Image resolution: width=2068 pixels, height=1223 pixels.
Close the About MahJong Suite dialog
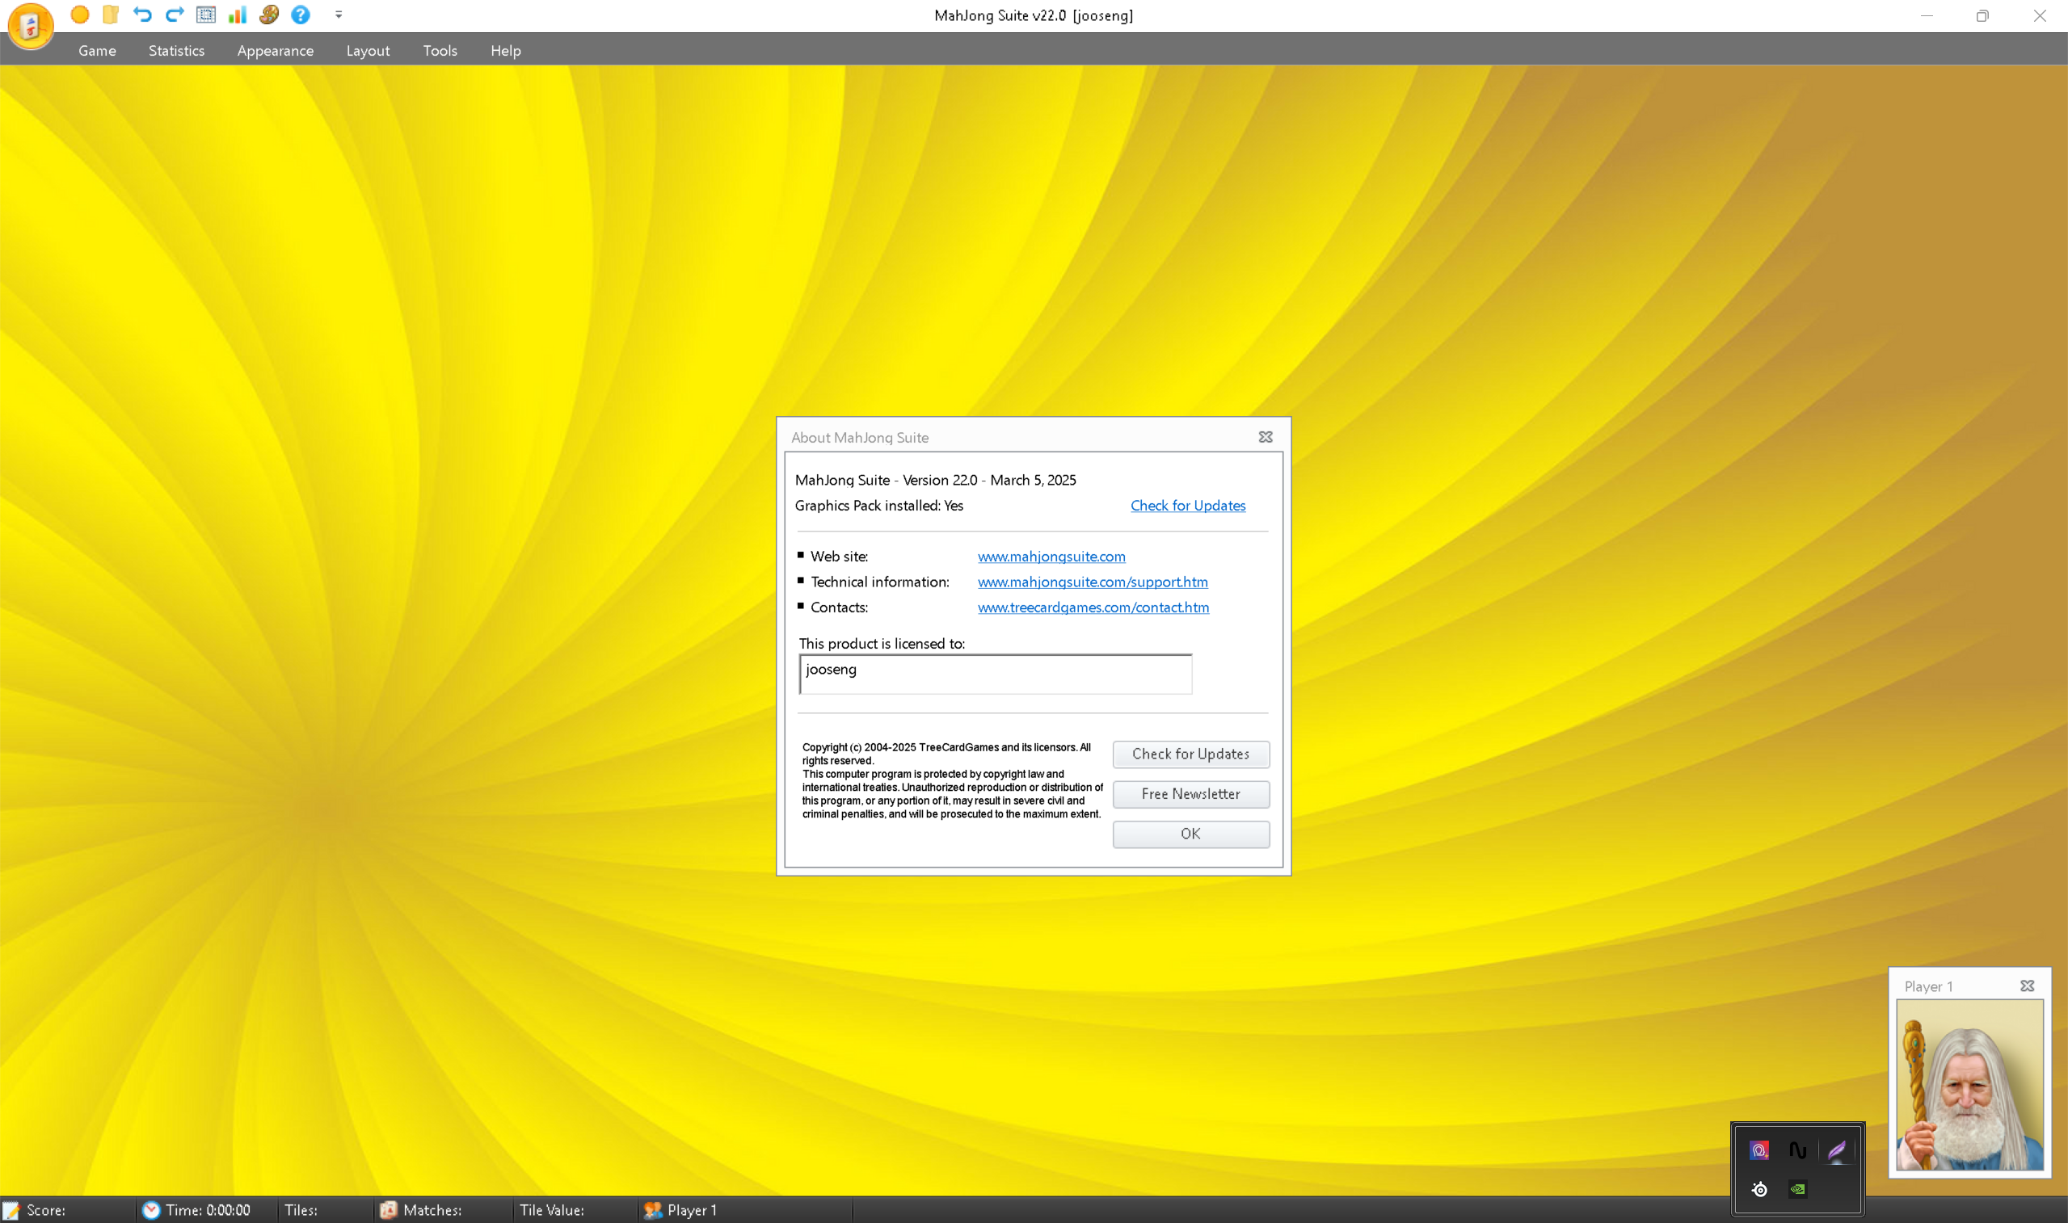pyautogui.click(x=1266, y=437)
